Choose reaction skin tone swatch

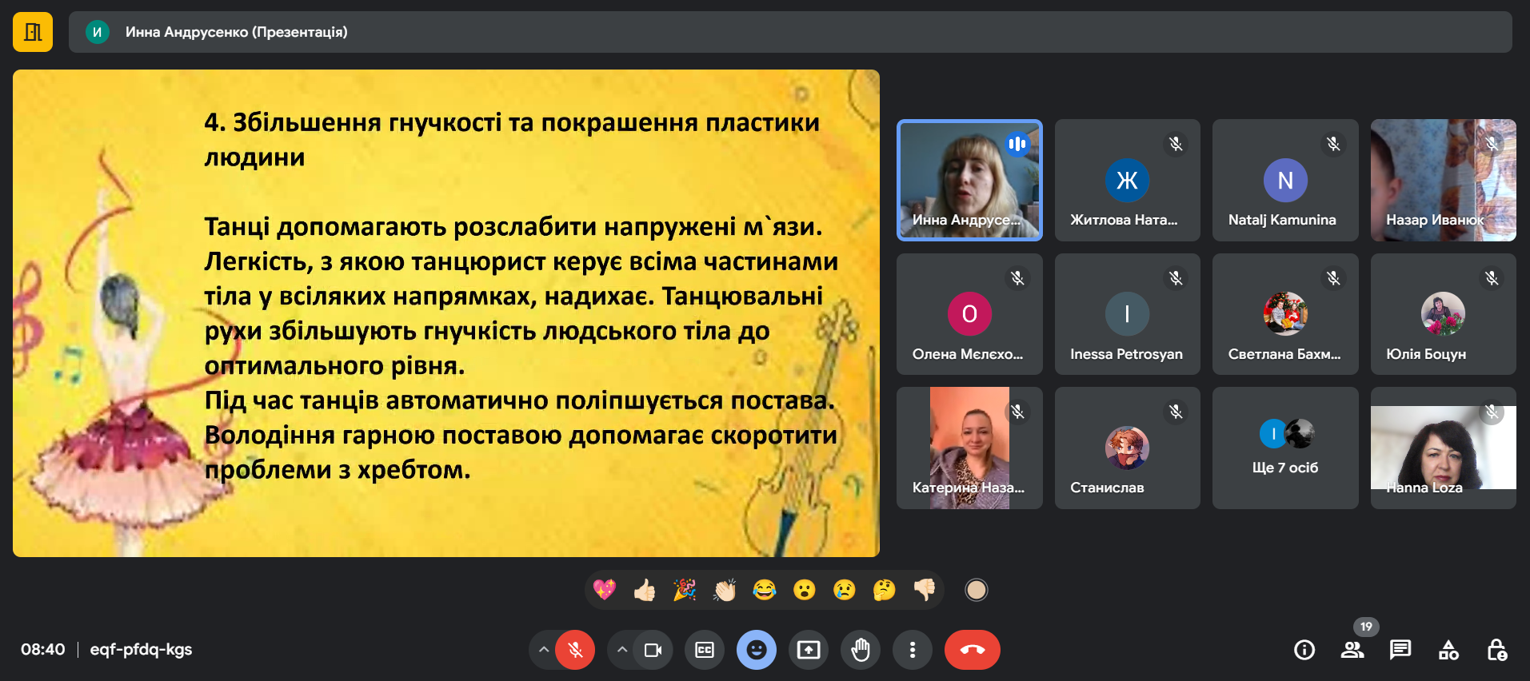pos(976,590)
